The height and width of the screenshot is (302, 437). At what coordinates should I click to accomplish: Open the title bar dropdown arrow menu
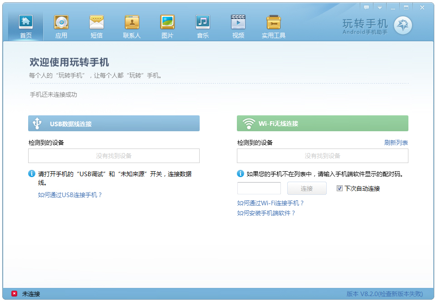379,8
